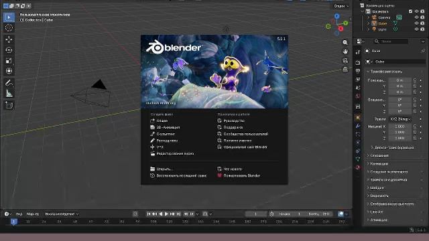
Task: Create new Скульптинг file from splash
Action: click(162, 134)
